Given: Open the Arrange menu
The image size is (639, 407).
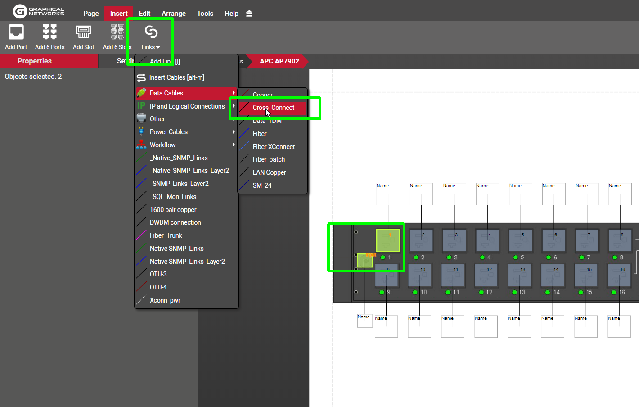Looking at the screenshot, I should click(174, 14).
